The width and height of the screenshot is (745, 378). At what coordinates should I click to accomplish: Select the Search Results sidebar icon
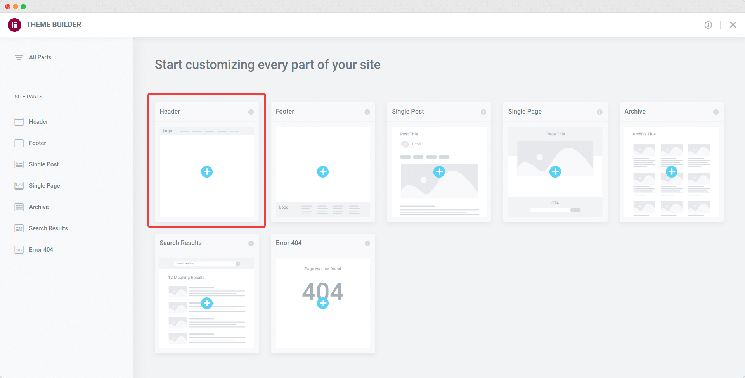click(x=19, y=228)
